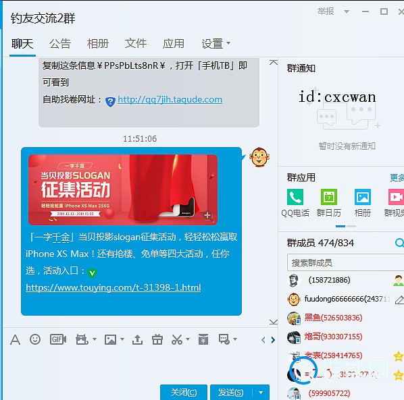Image resolution: width=404 pixels, height=400 pixels.
Task: Click the 搜索群成员 search field
Action: pyautogui.click(x=345, y=262)
